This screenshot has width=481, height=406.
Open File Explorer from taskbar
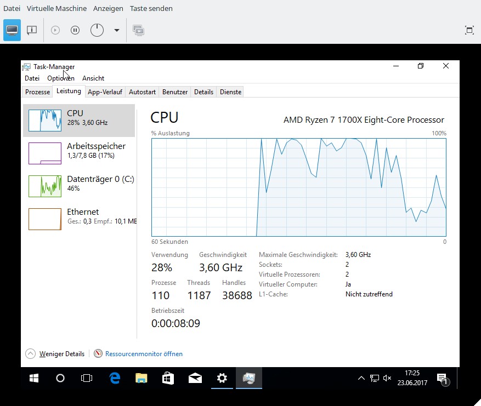(141, 378)
